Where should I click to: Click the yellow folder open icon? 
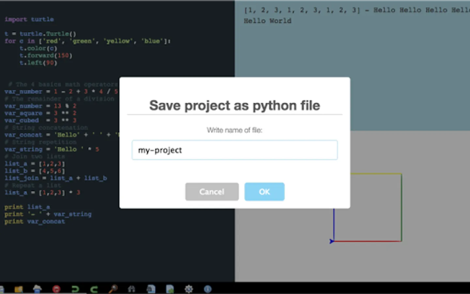coord(19,289)
